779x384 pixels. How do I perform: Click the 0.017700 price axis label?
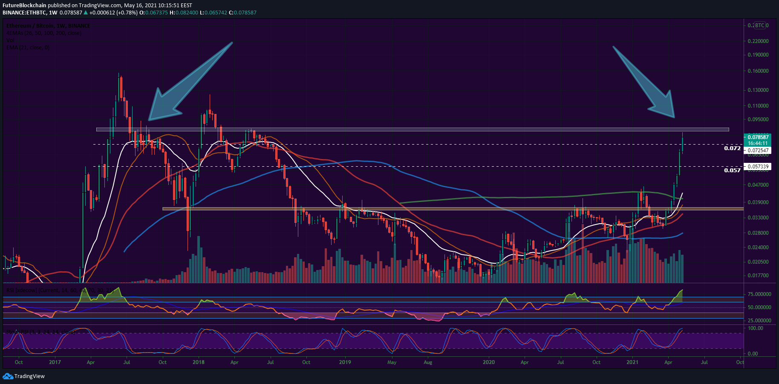click(x=758, y=276)
